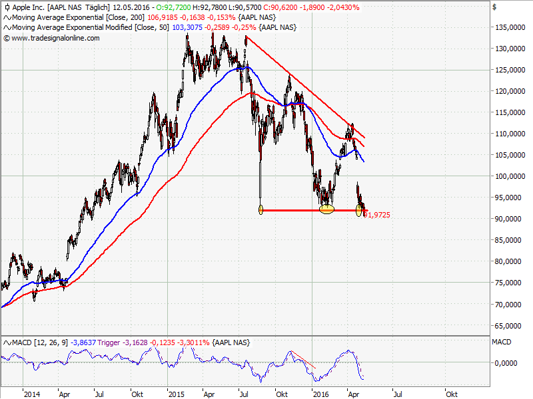The height and width of the screenshot is (399, 533).
Task: Click the dollar currency symbol above price axis
Action: tap(493, 7)
